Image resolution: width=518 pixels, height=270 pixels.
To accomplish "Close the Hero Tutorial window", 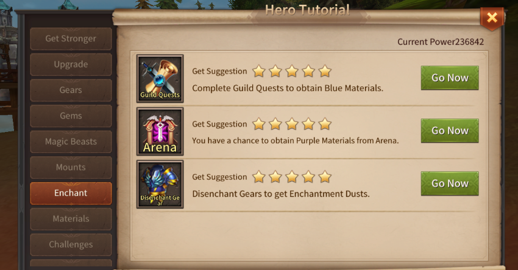I will click(x=492, y=18).
